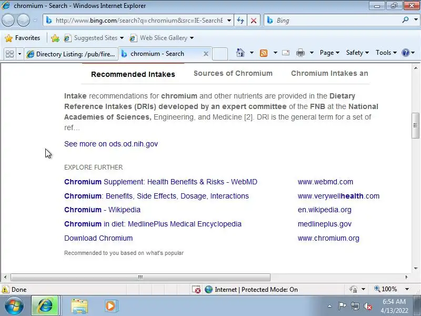Click the search magnifier icon
Image resolution: width=421 pixels, height=316 pixels.
pos(405,20)
